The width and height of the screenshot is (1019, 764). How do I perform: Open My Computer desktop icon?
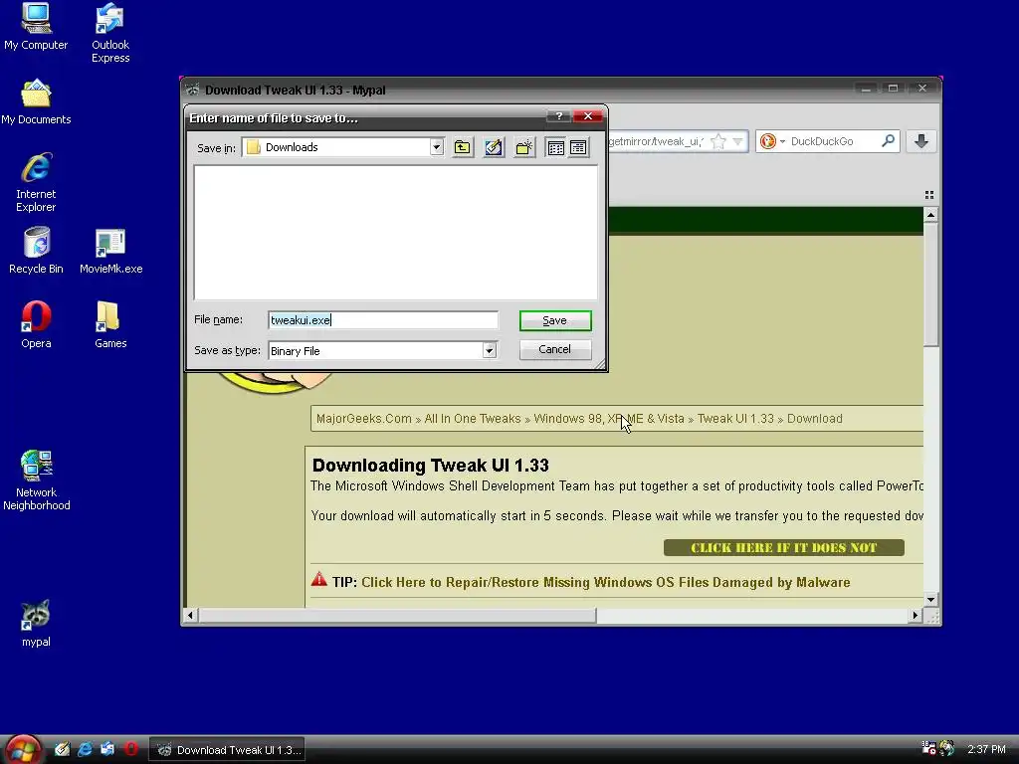point(36,27)
